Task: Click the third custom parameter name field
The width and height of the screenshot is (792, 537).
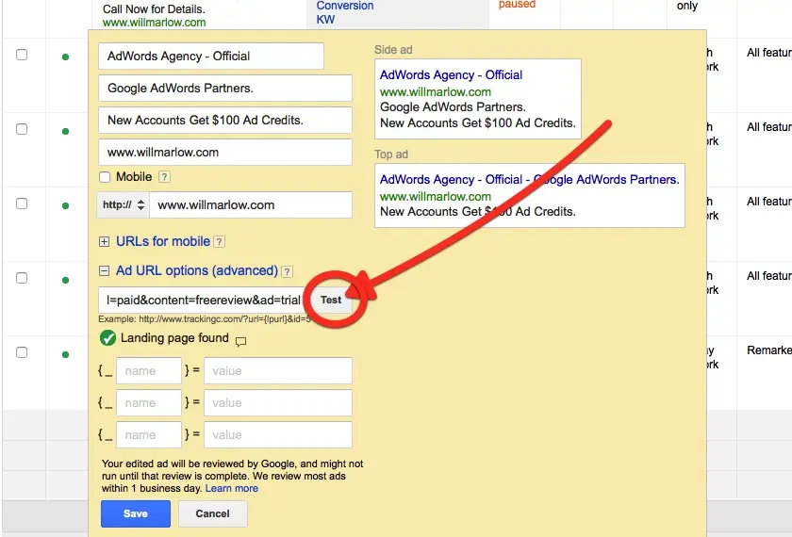Action: click(x=149, y=435)
